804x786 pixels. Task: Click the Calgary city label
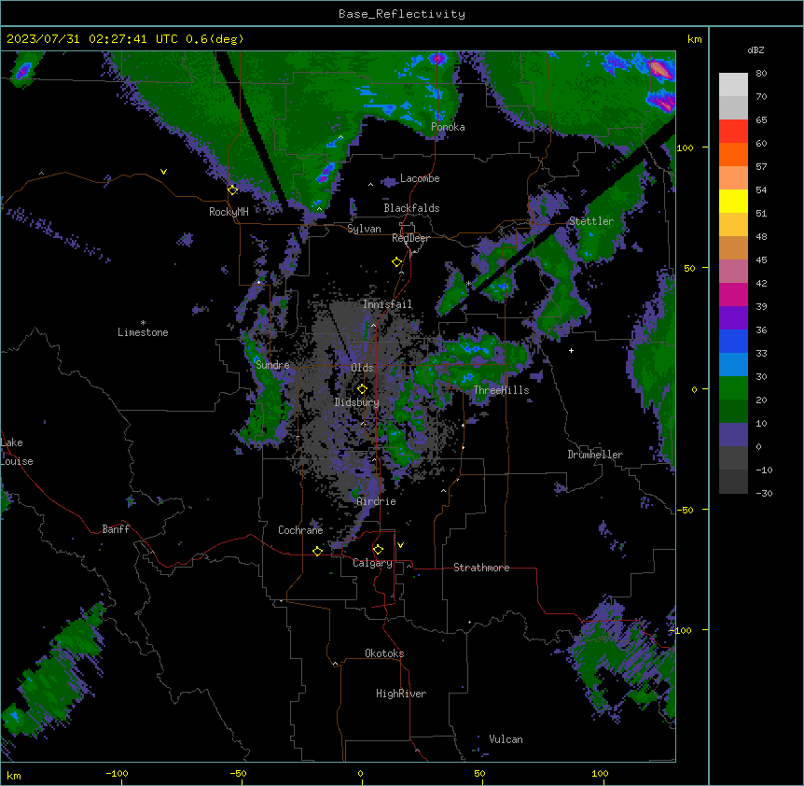(x=372, y=563)
